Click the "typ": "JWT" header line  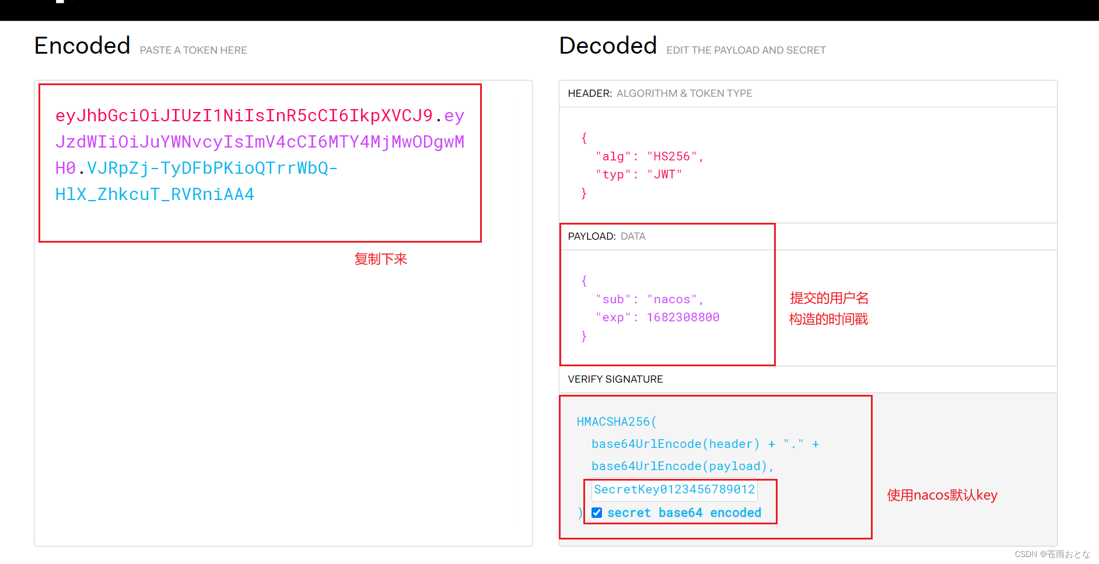[x=638, y=174]
